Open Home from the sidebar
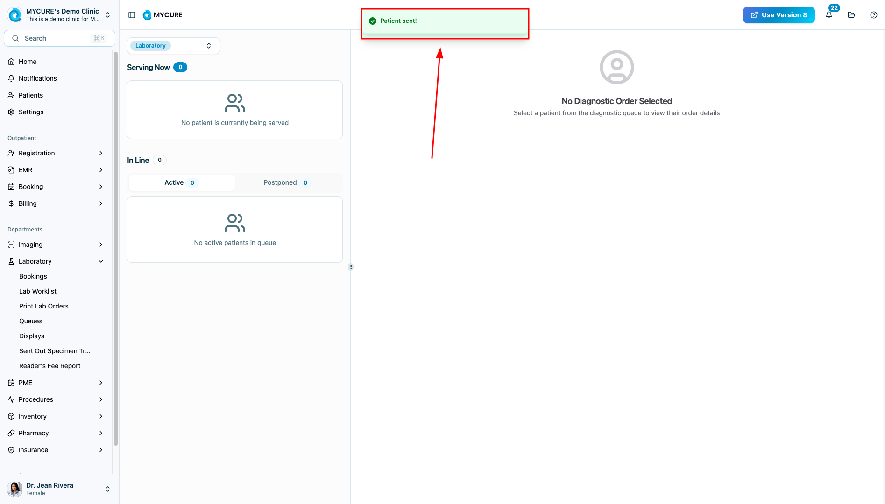The height and width of the screenshot is (504, 885). tap(28, 62)
